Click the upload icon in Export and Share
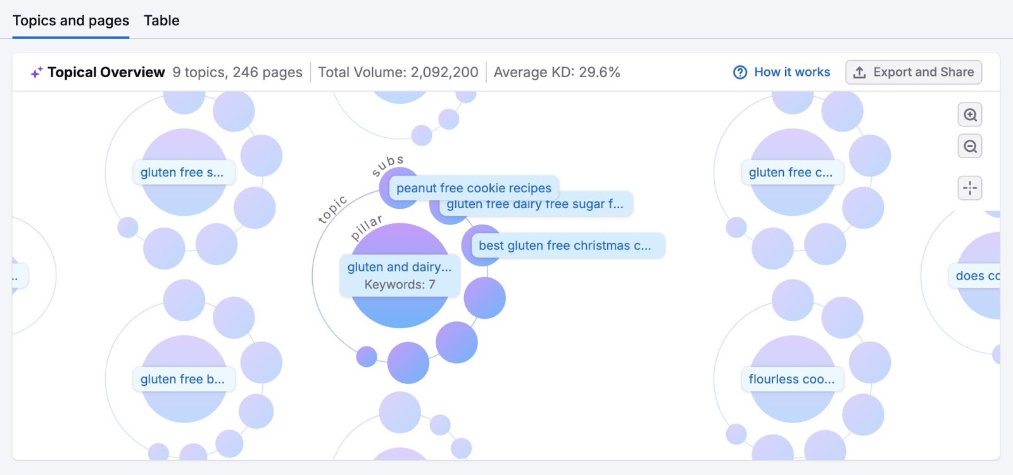1013x475 pixels. tap(859, 72)
